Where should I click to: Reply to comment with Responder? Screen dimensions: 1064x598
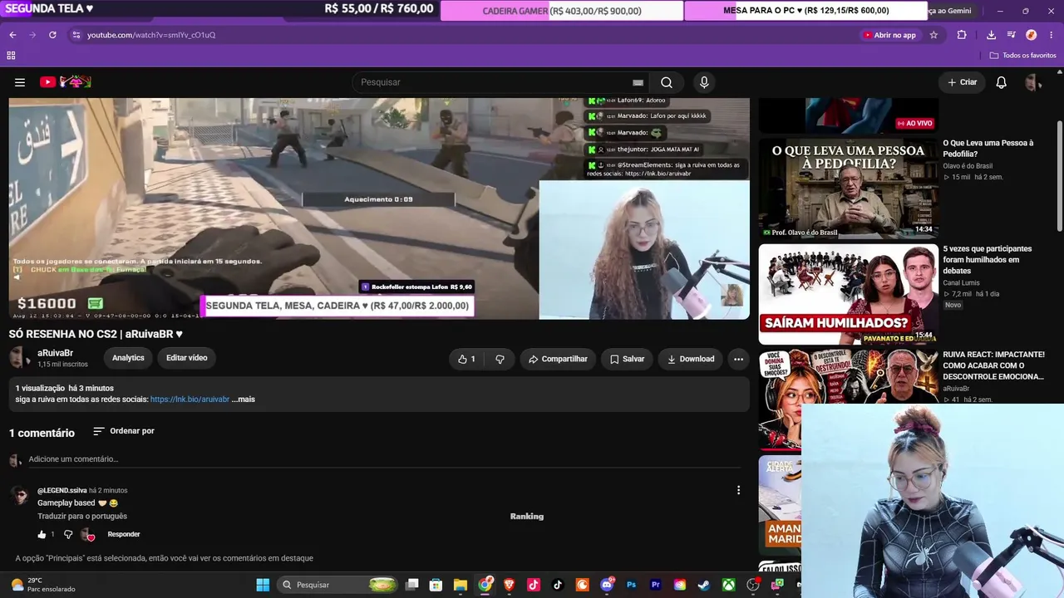124,534
